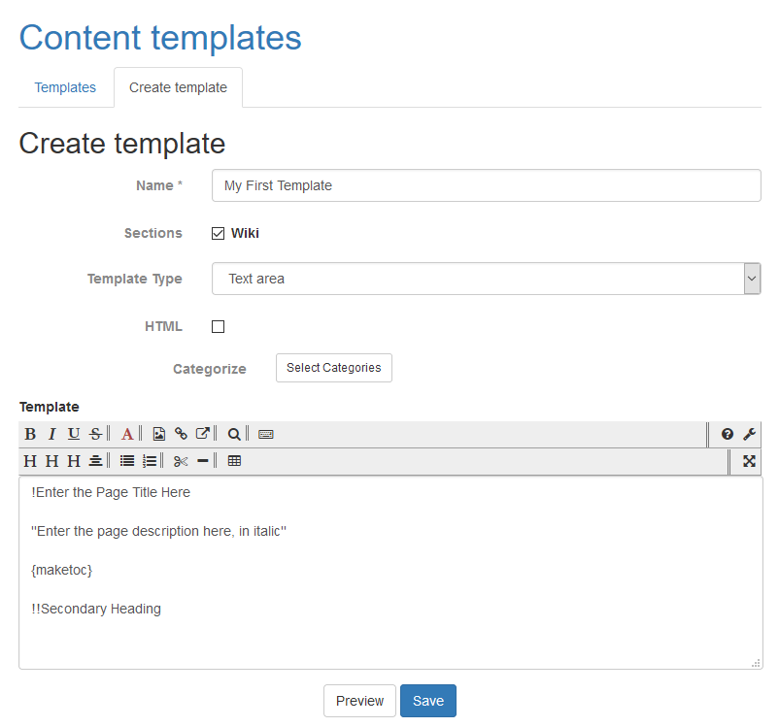Insert a table using the grid icon
Image resolution: width=779 pixels, height=727 pixels.
(x=234, y=461)
